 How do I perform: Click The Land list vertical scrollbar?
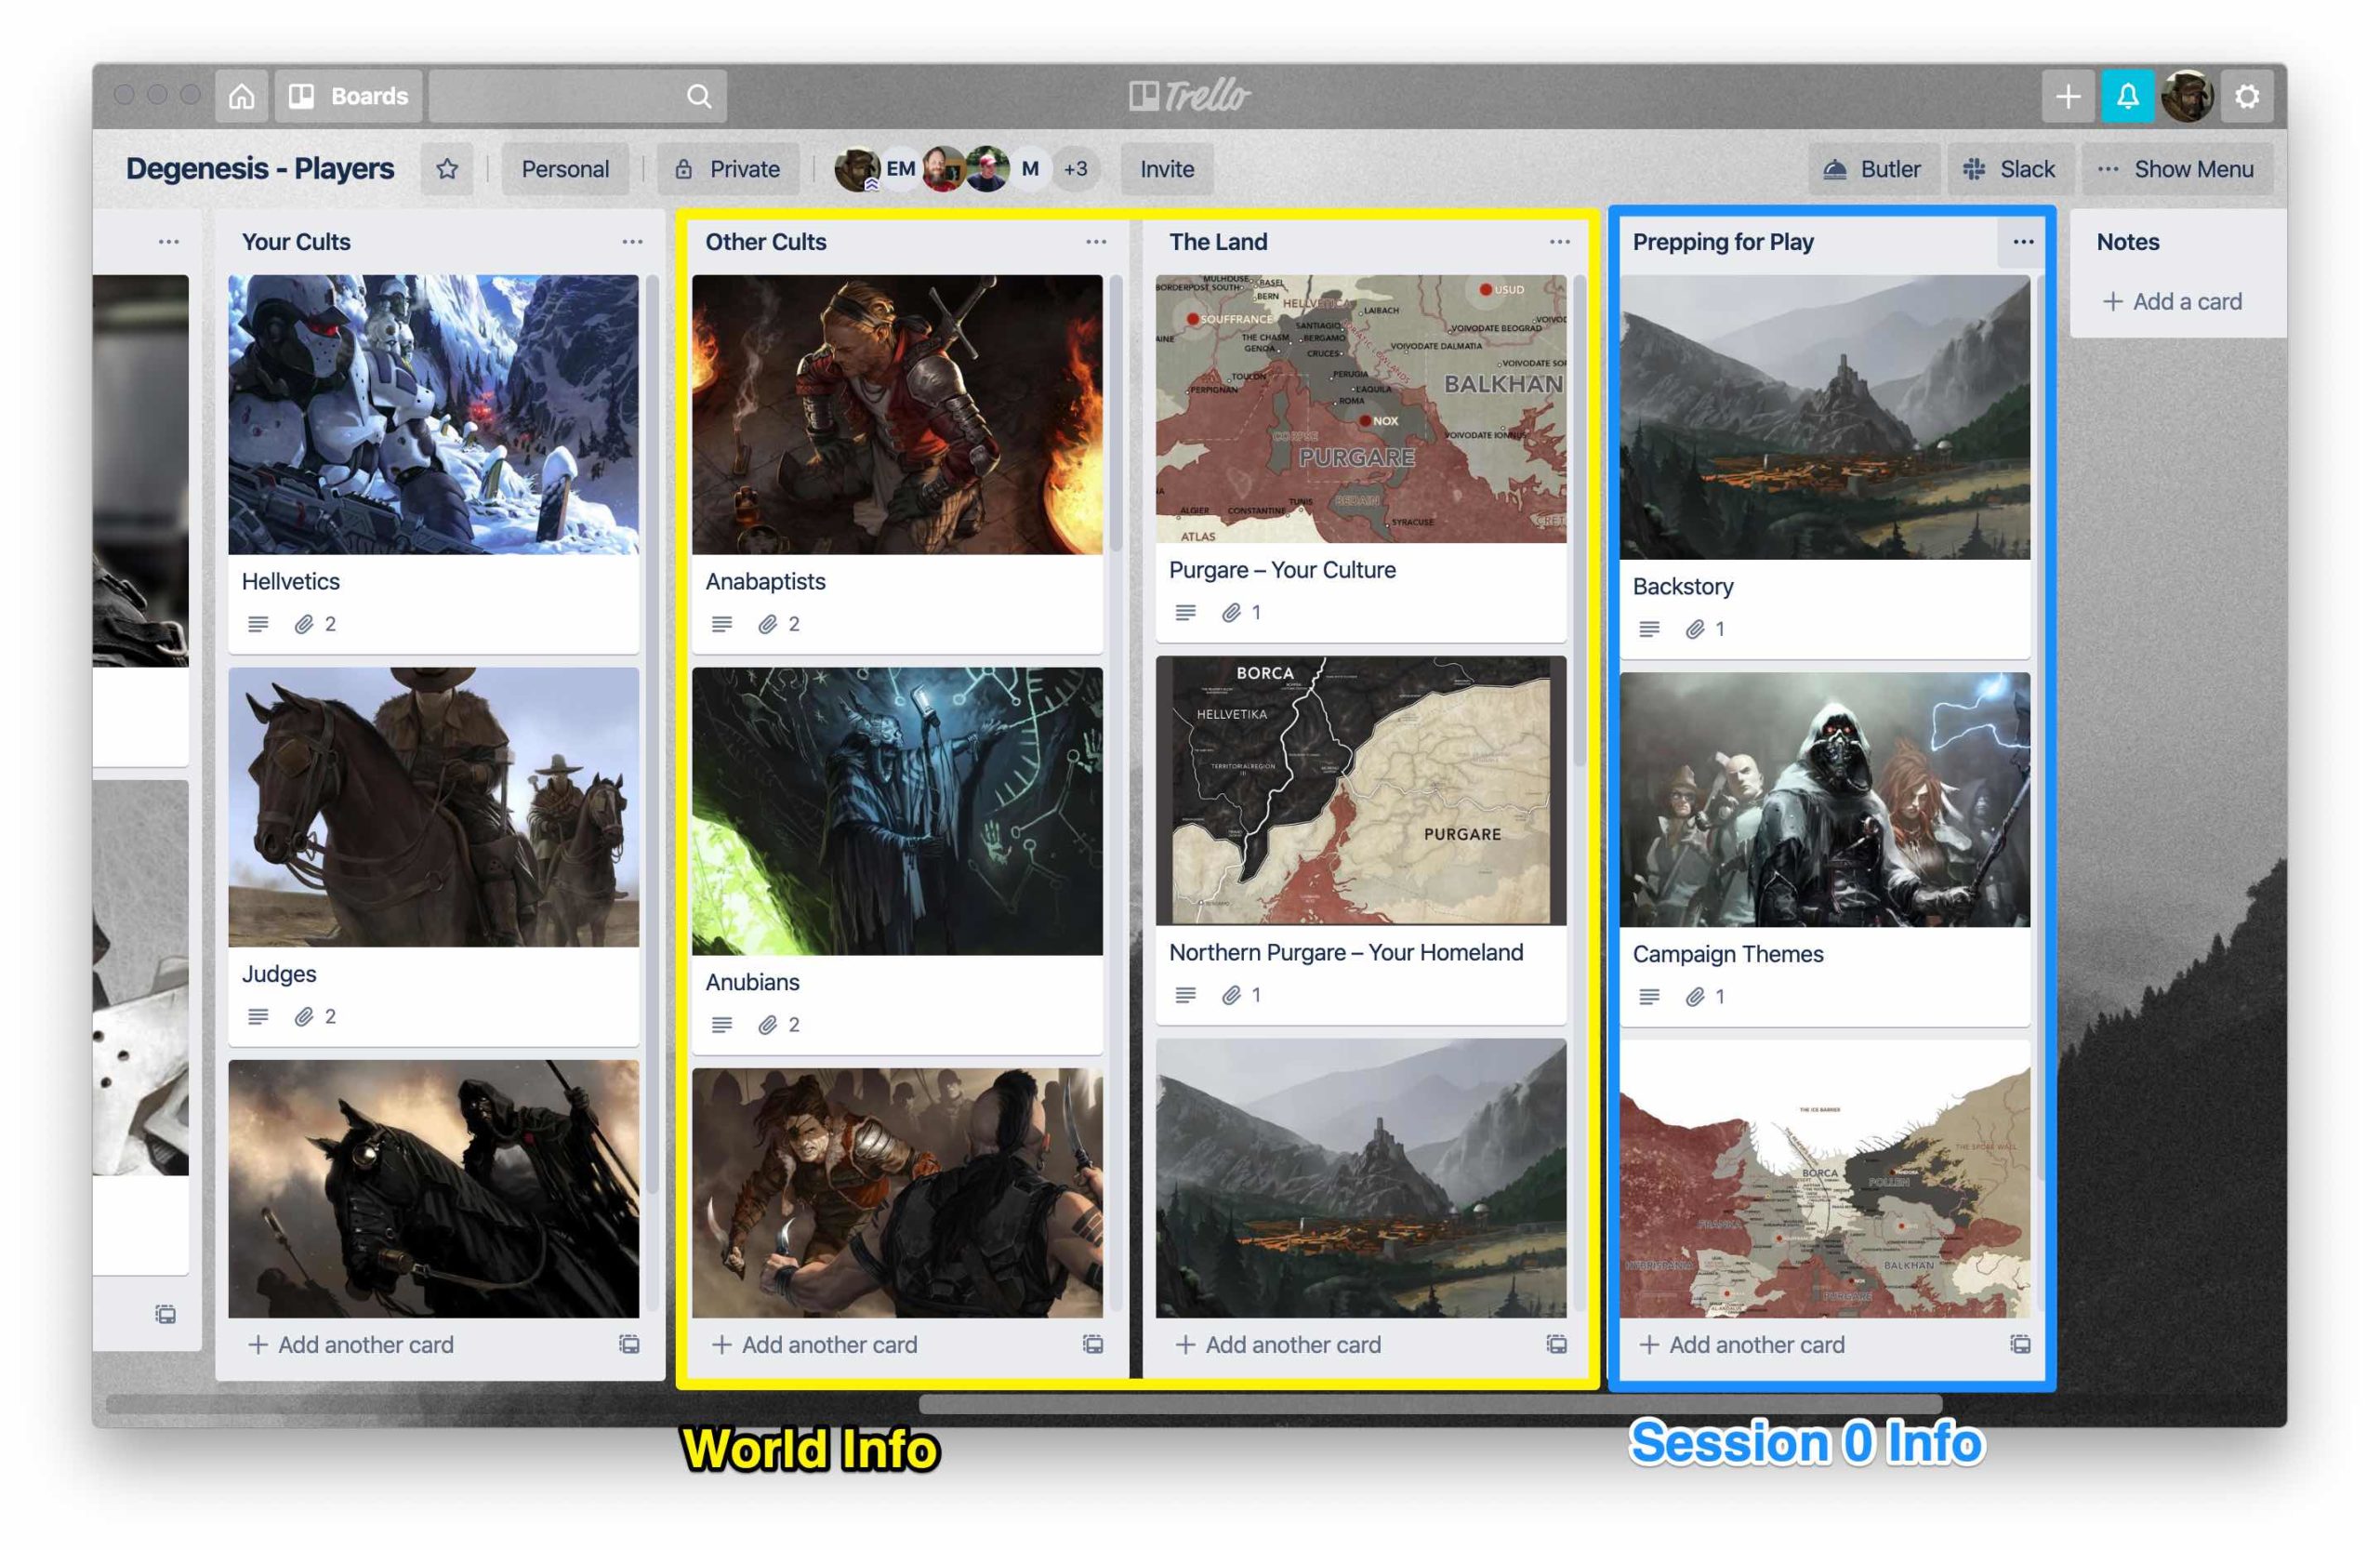pyautogui.click(x=1580, y=521)
